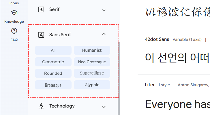
Task: Pick the Superellipse filter chip
Action: 92,73
